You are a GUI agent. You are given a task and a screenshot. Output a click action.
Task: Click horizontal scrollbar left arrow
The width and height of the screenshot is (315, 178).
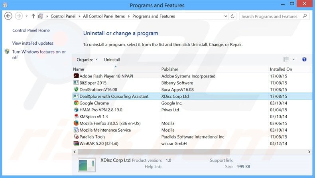(75, 152)
